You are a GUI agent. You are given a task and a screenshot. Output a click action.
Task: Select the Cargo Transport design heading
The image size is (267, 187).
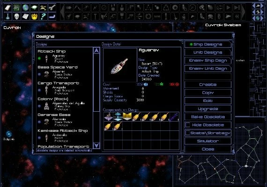click(x=59, y=83)
